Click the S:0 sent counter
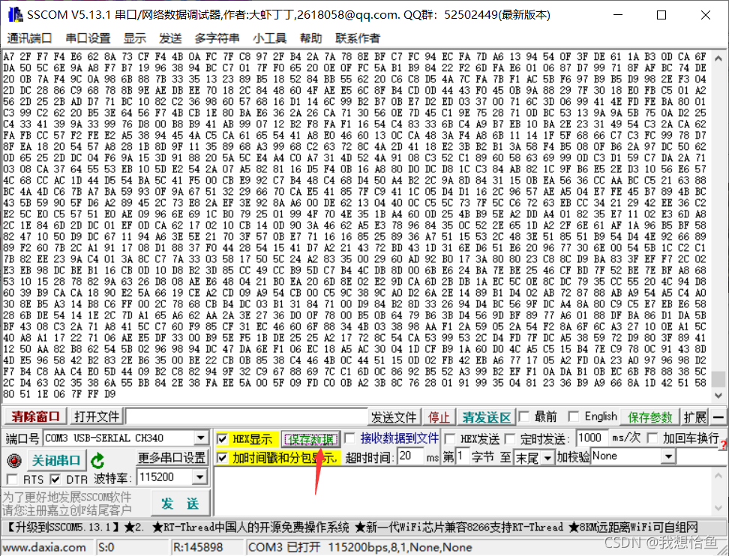Screen dimensions: 729x556 coord(106,548)
